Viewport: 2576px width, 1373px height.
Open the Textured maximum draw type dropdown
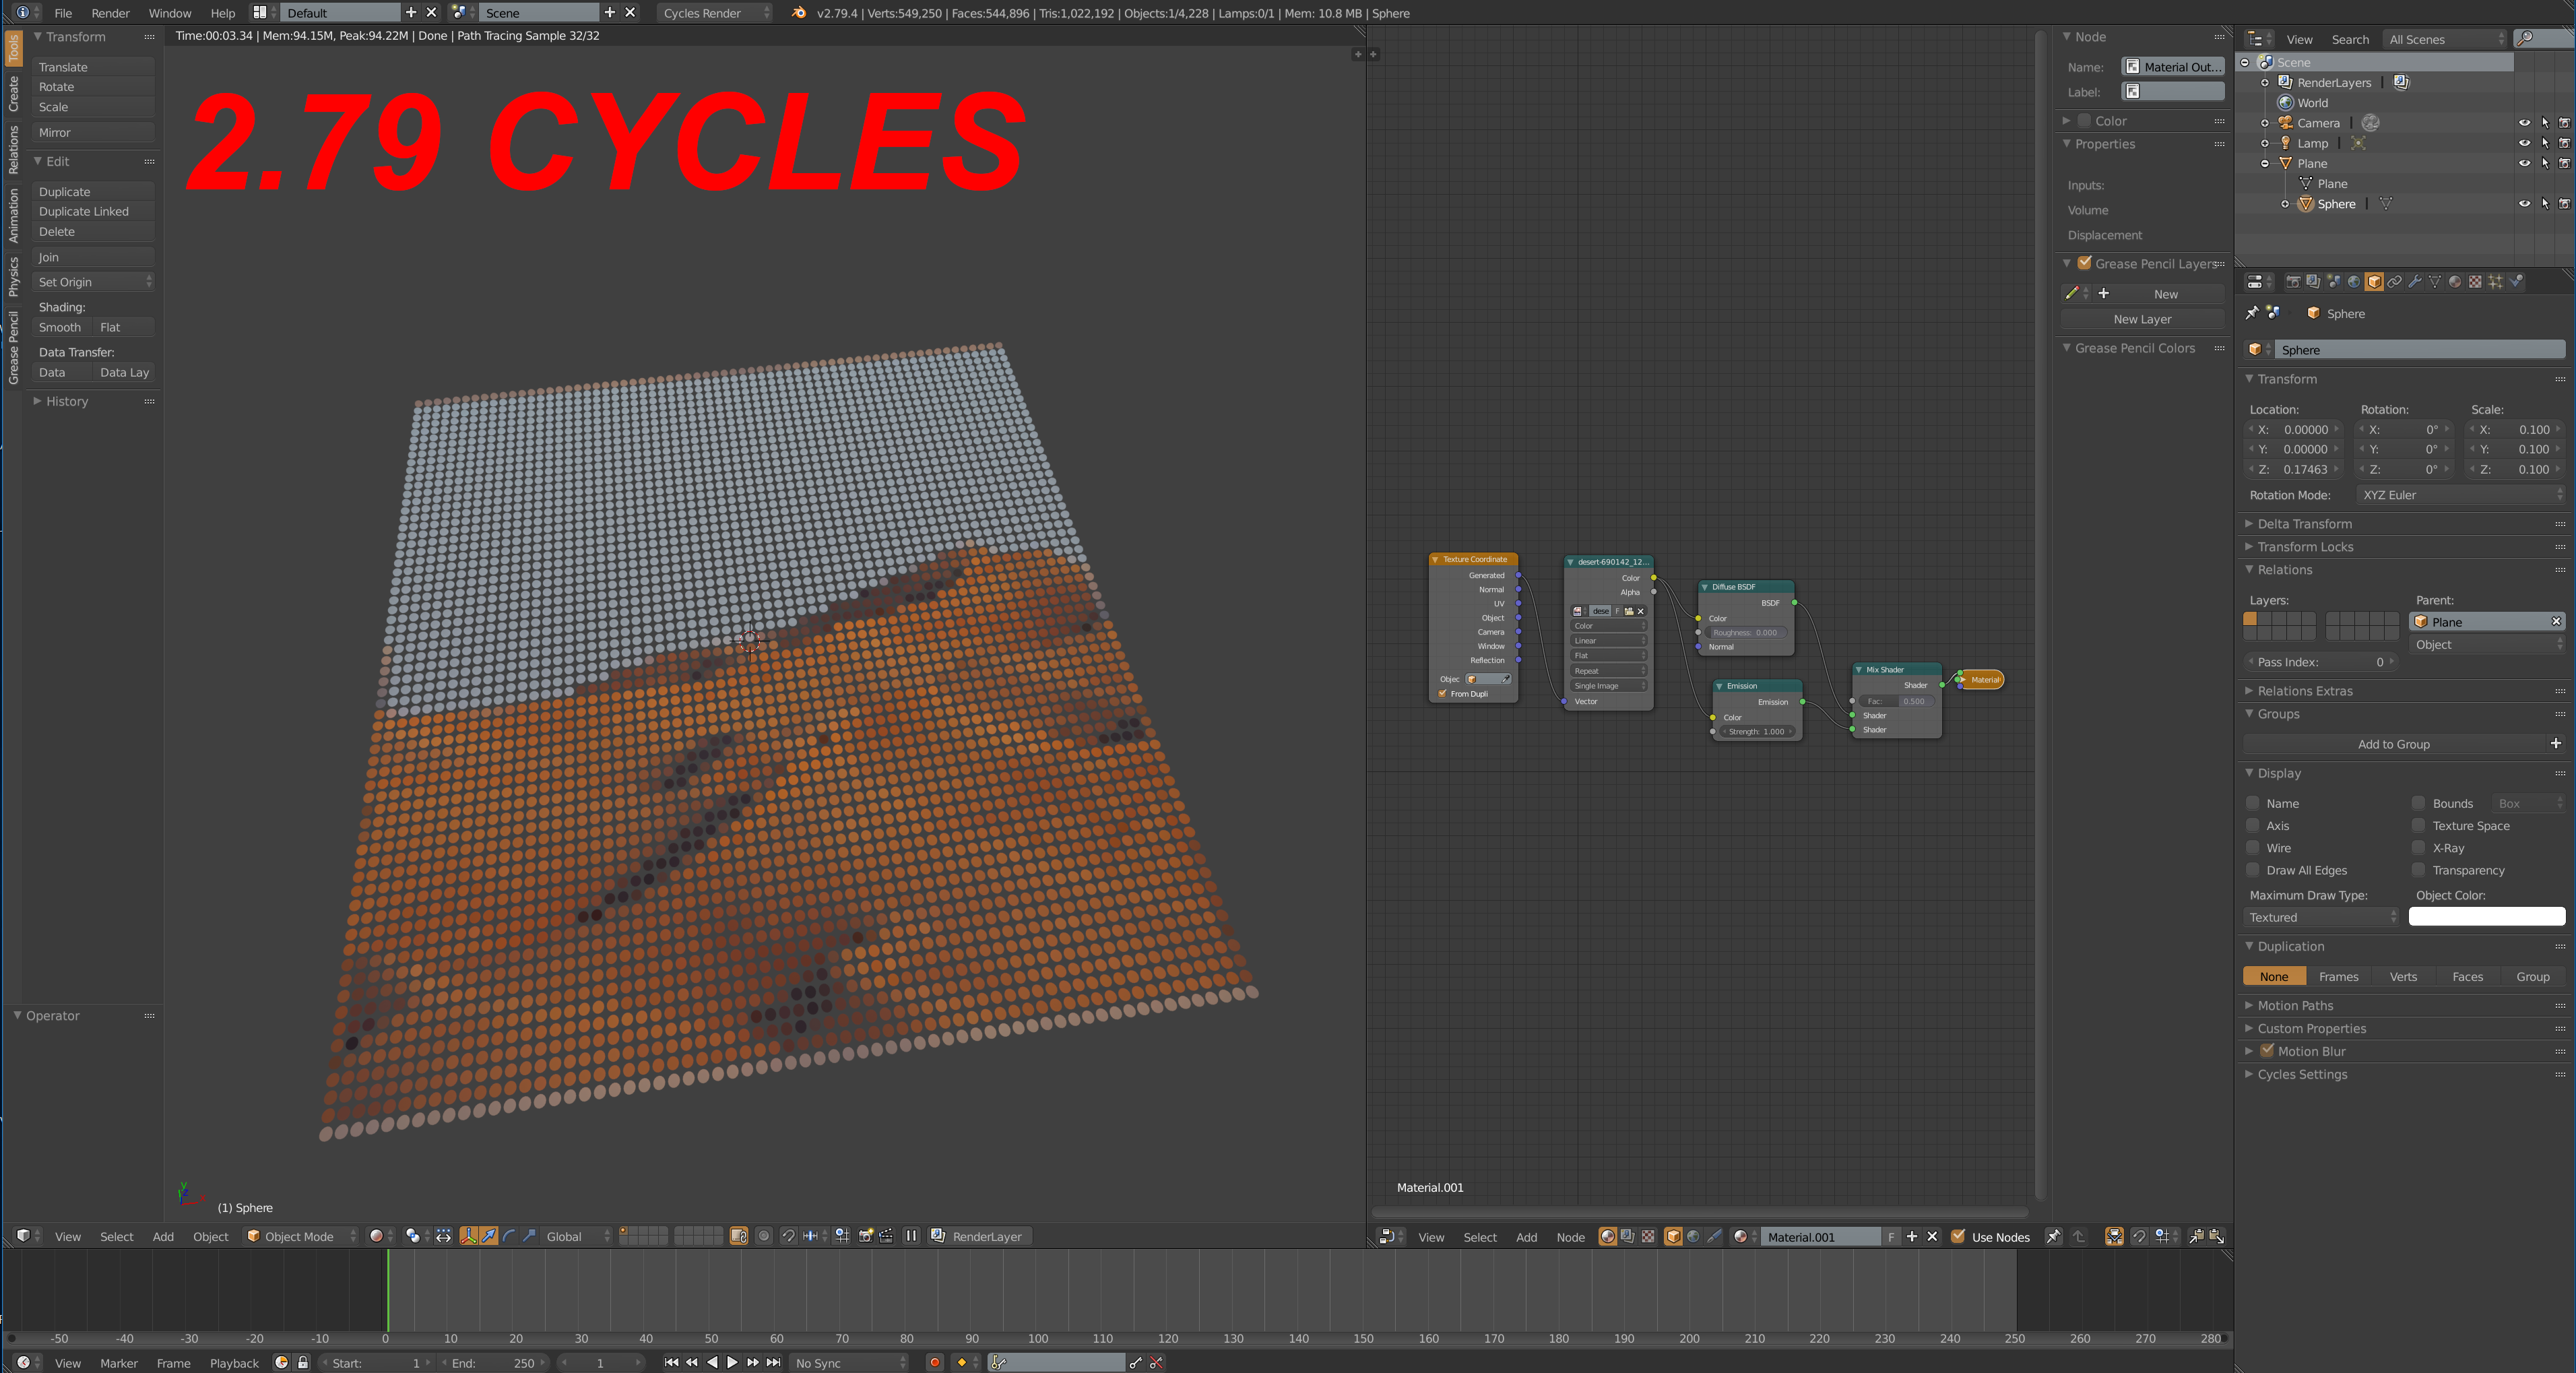coord(2321,917)
